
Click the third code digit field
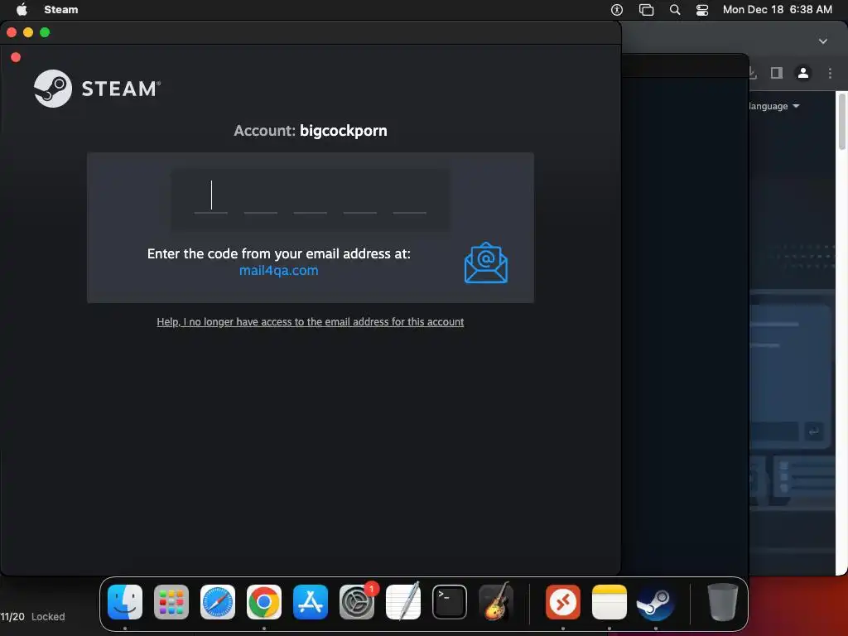tap(311, 197)
